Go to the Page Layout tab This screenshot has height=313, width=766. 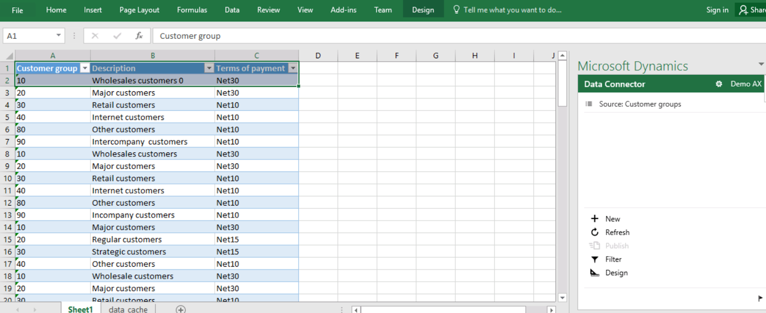point(139,10)
